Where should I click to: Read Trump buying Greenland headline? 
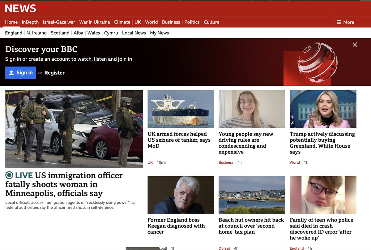[x=322, y=143]
